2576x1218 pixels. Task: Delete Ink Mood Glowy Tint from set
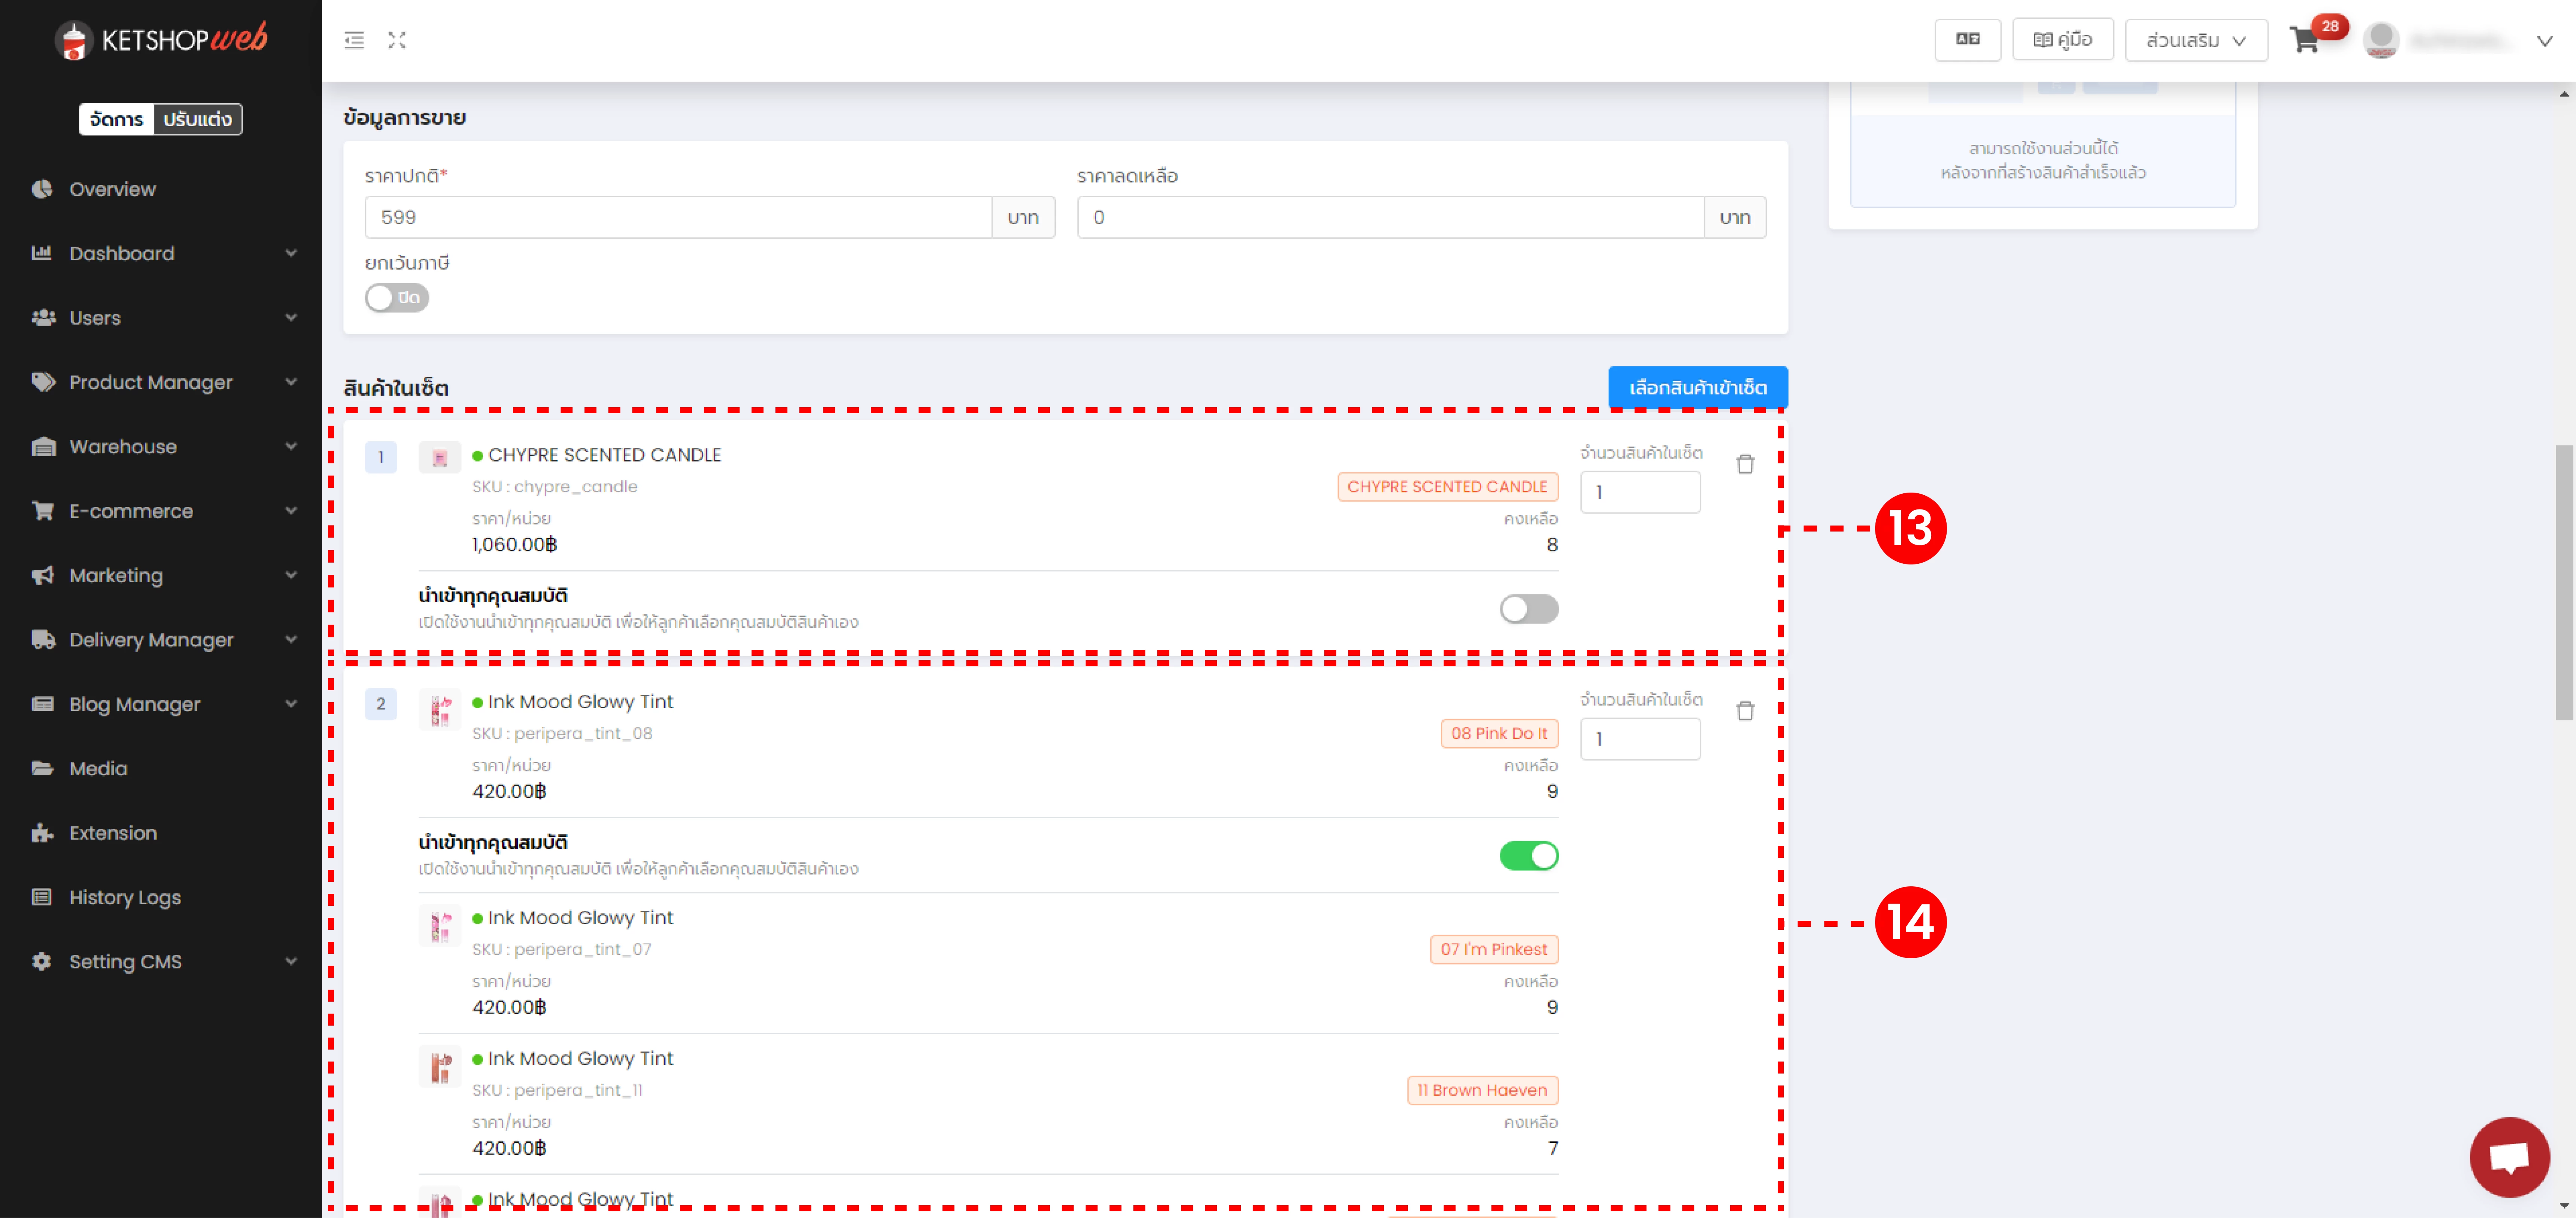1745,711
